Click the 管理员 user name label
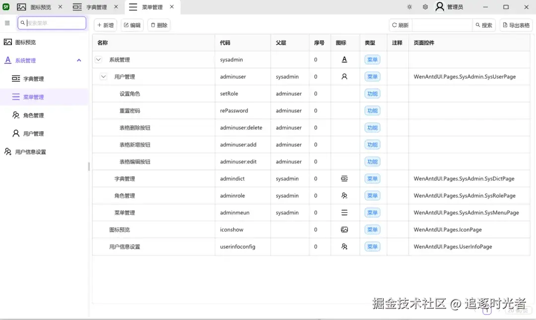Viewport: 536px width, 320px height. [455, 7]
